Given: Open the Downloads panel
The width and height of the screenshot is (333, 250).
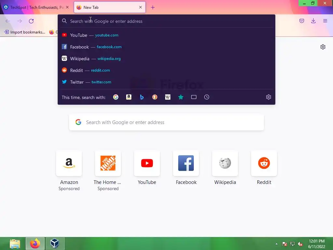Looking at the screenshot, I should [313, 21].
